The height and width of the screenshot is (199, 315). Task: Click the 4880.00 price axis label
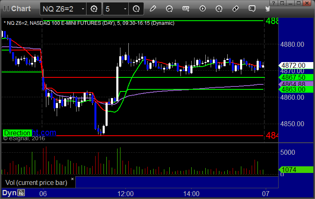(292, 44)
